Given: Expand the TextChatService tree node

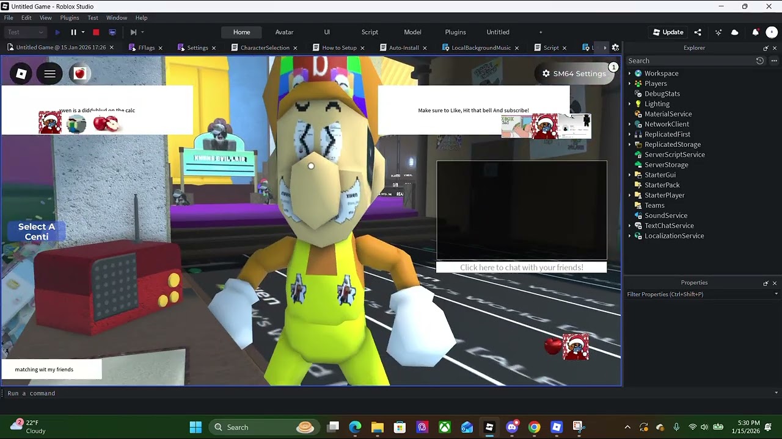Looking at the screenshot, I should pos(630,226).
